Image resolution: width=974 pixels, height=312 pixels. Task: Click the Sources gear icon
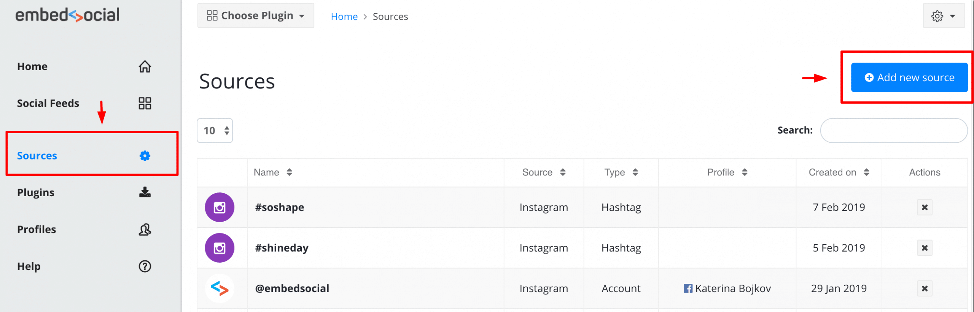pos(145,156)
